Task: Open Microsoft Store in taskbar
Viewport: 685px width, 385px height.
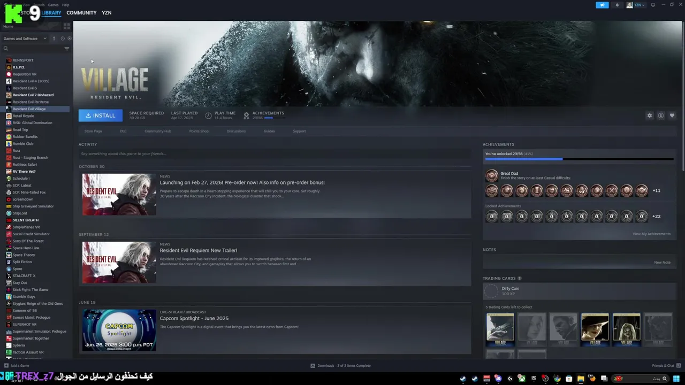Action: [569, 379]
